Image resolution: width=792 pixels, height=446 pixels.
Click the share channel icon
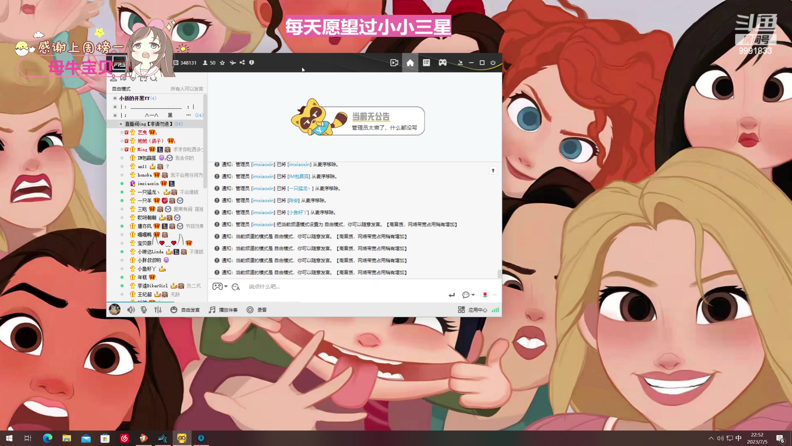[x=242, y=63]
